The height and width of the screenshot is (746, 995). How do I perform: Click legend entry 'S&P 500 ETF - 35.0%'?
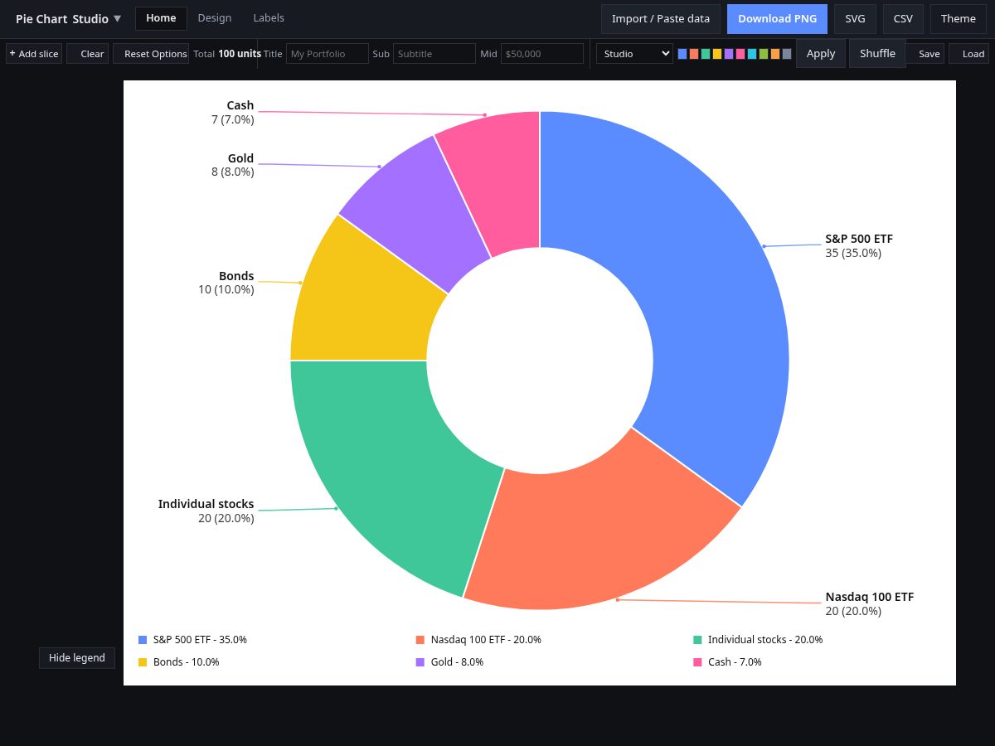[192, 640]
